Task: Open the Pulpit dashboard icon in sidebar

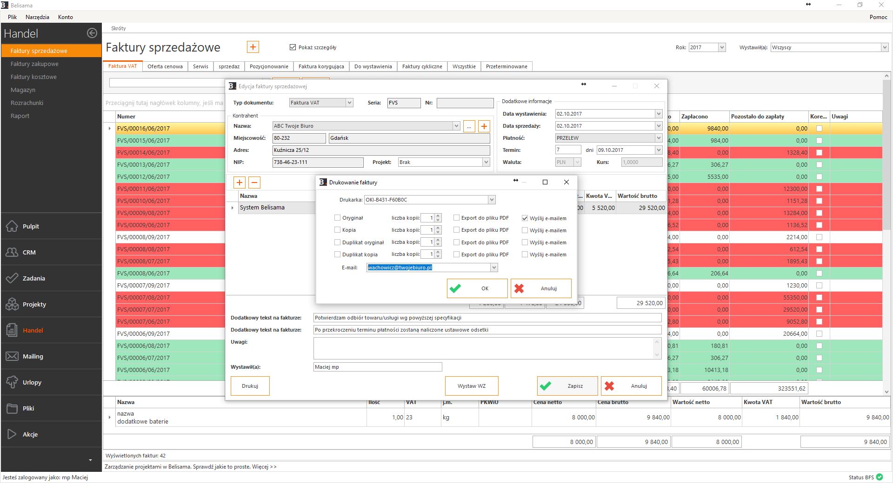Action: pyautogui.click(x=12, y=226)
